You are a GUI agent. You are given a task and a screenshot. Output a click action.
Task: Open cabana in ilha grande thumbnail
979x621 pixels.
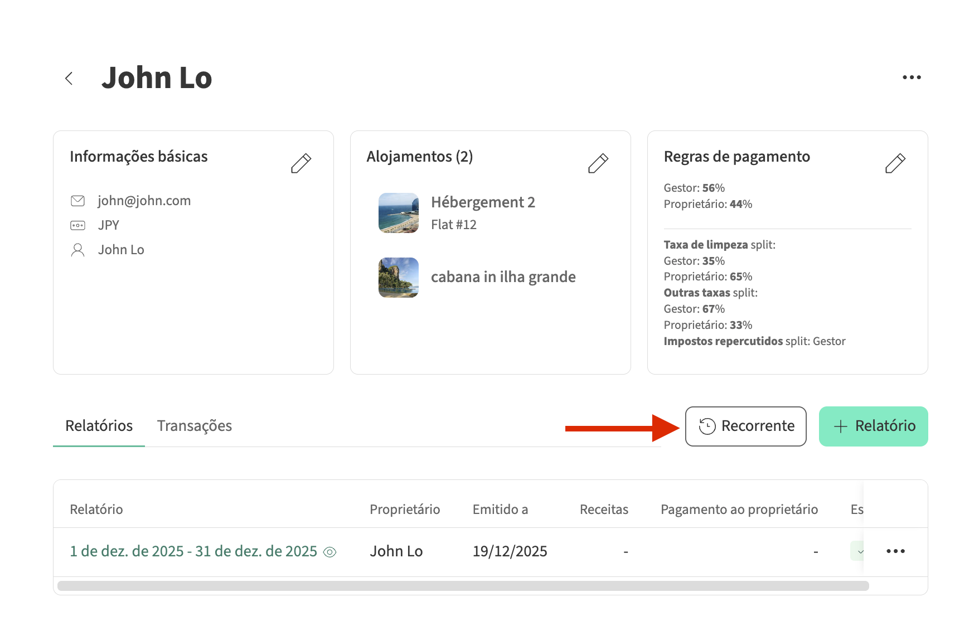coord(398,278)
